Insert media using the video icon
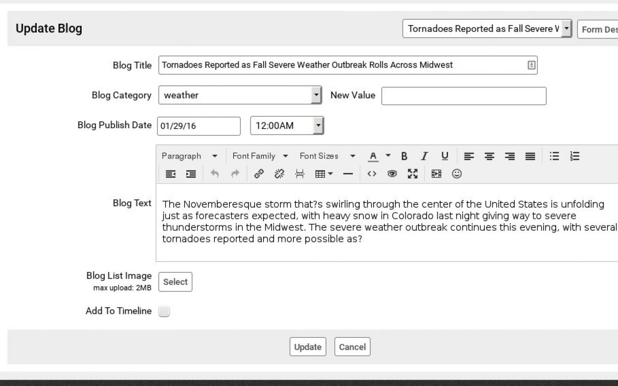Viewport: 618px width, 386px height. (x=436, y=174)
